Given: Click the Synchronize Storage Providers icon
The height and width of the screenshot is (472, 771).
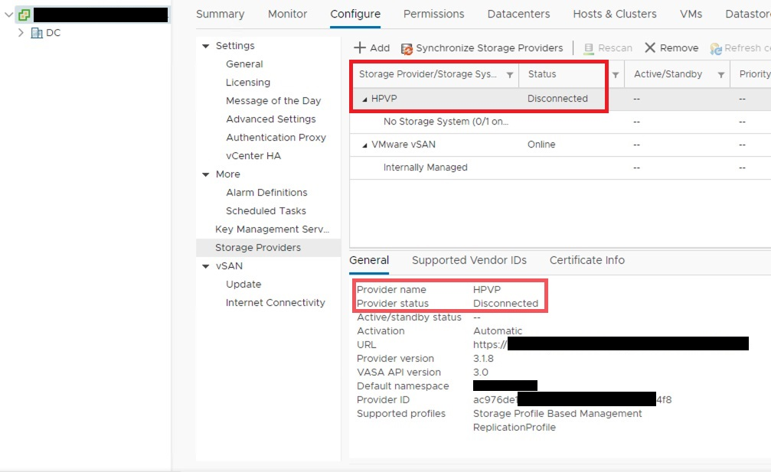Looking at the screenshot, I should (407, 48).
